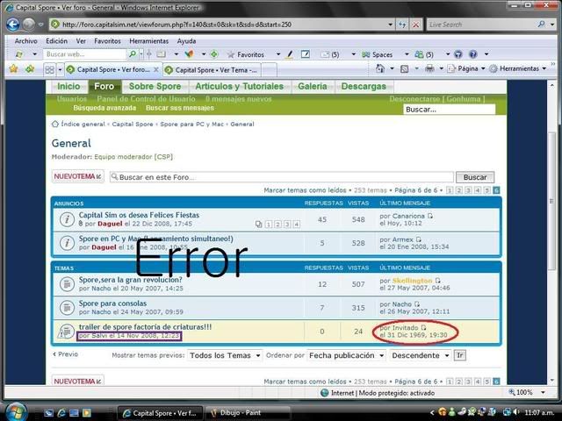This screenshot has width=562, height=421.
Task: Open Marcar temas como leídos link
Action: point(304,189)
